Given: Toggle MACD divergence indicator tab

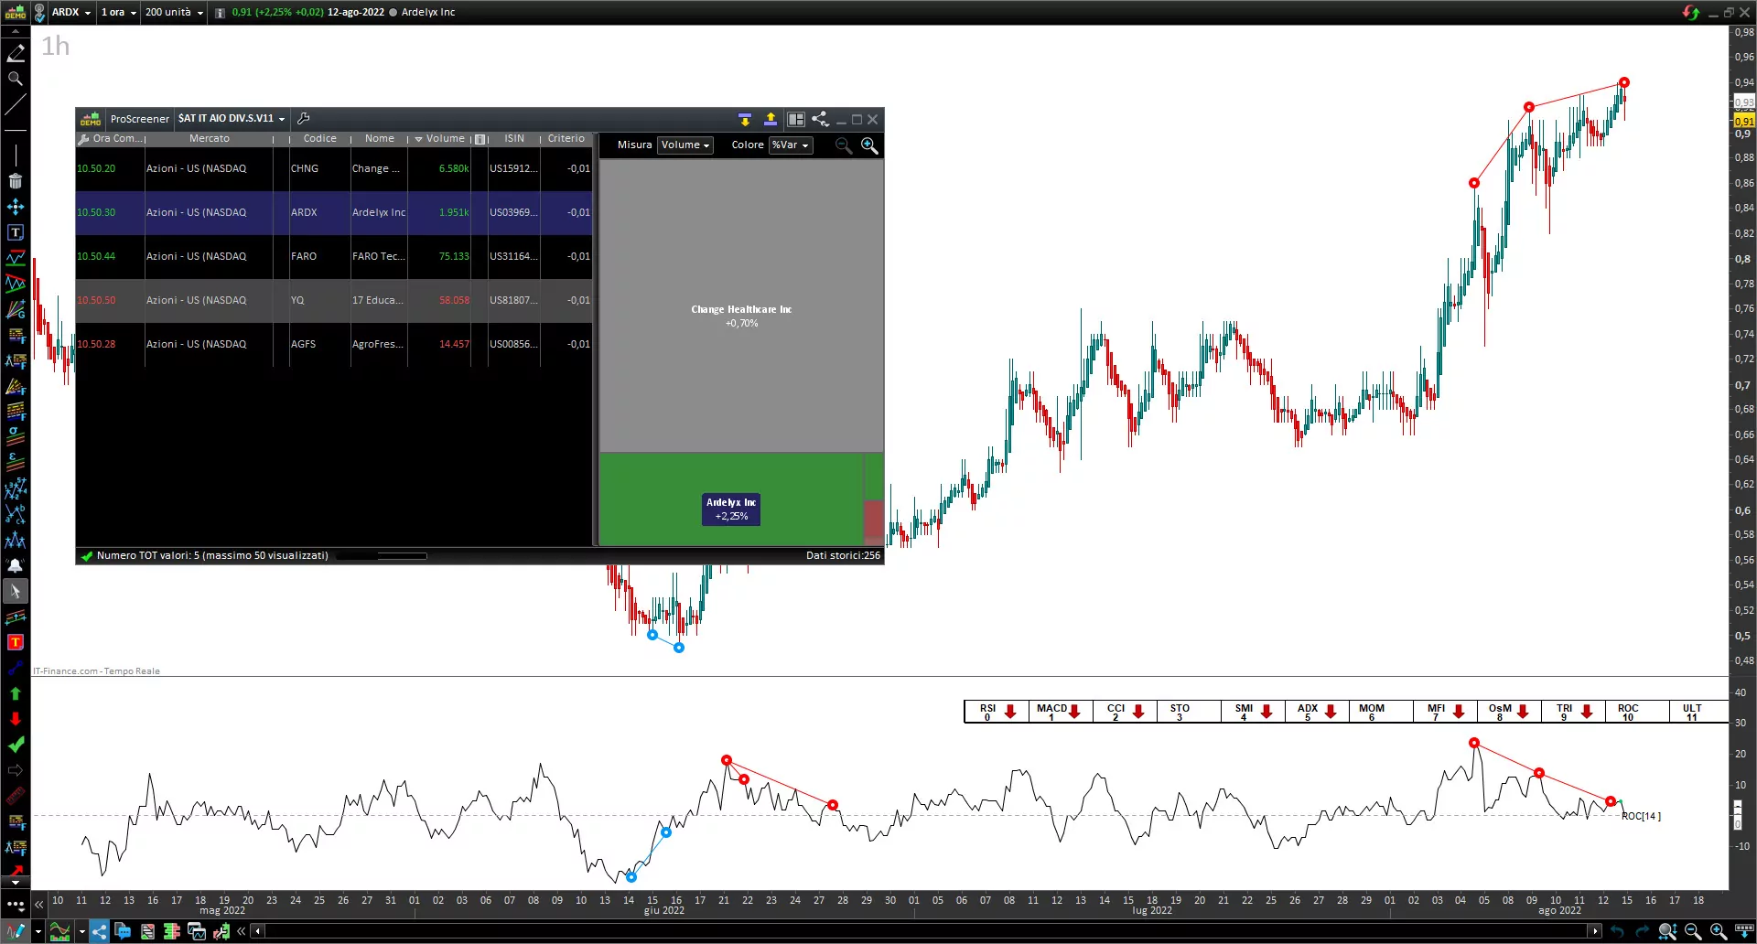Looking at the screenshot, I should point(1061,712).
